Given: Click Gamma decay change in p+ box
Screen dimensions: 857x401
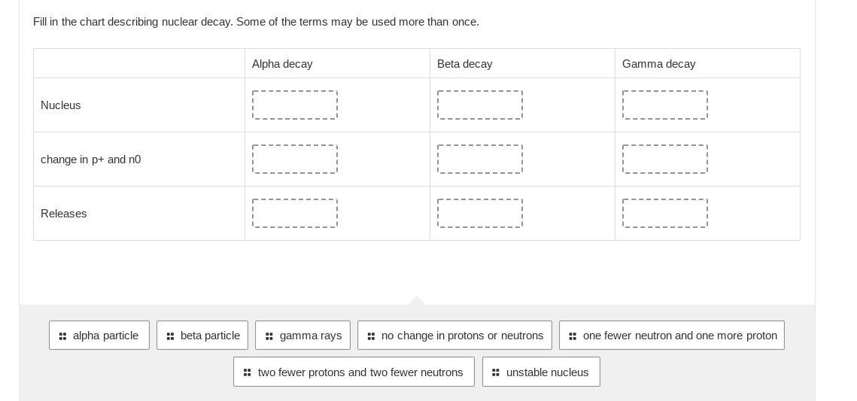Looking at the screenshot, I should point(665,159).
